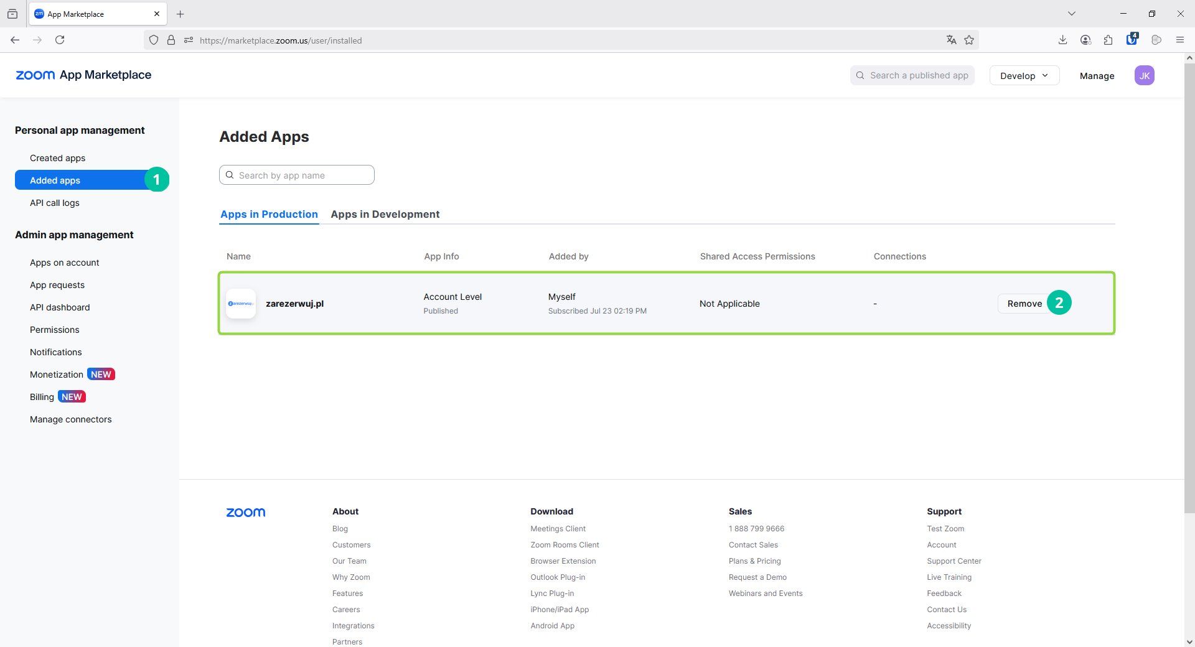Remove the zarezerwuj.pl app
This screenshot has width=1195, height=647.
point(1024,304)
